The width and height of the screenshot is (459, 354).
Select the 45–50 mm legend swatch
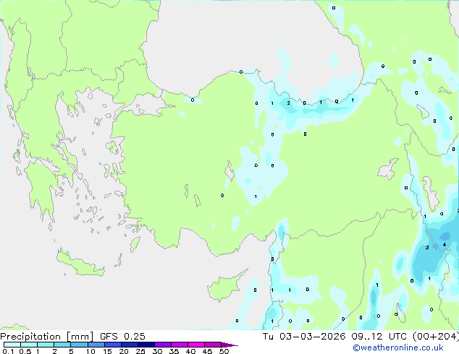point(213,345)
